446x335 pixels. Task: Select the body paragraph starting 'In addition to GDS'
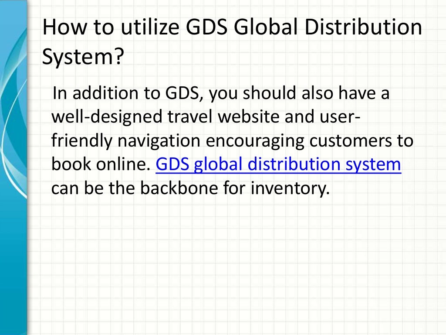click(x=232, y=140)
